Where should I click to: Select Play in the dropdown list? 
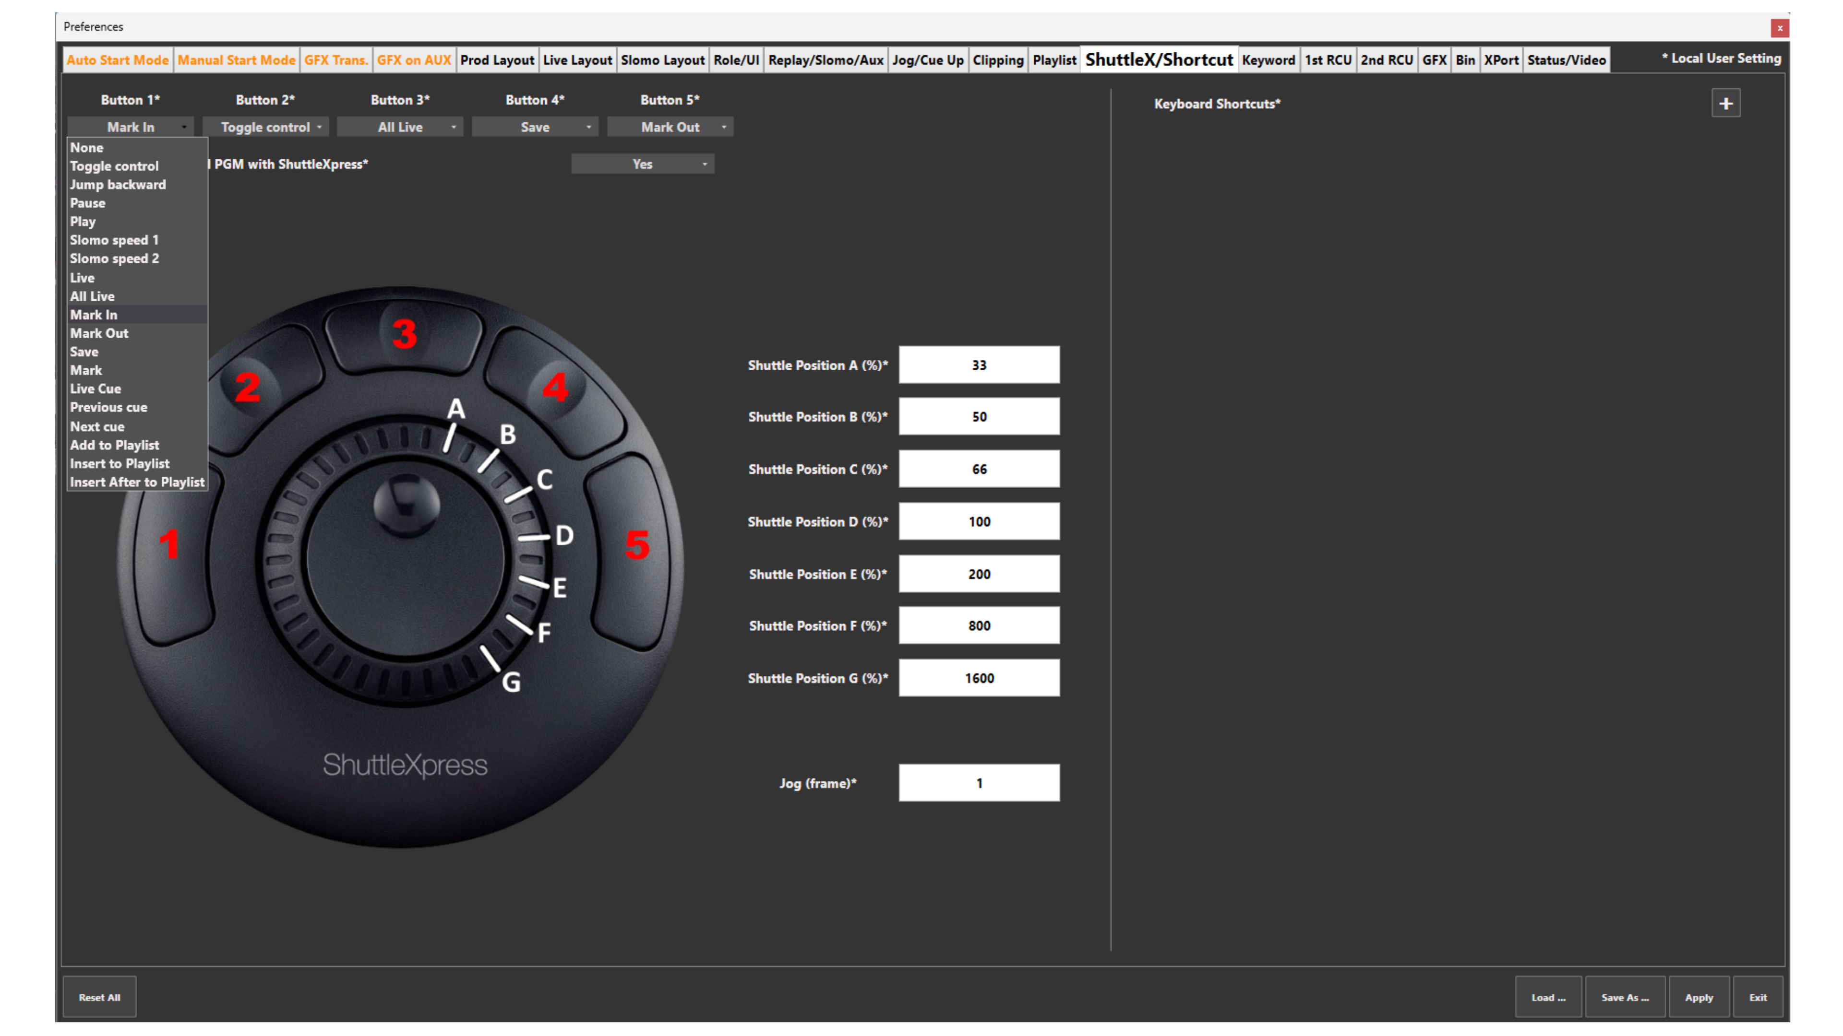tap(137, 223)
